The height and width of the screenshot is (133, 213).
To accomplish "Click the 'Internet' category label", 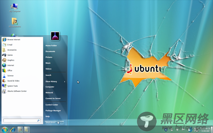I will pyautogui.click(x=10, y=66).
